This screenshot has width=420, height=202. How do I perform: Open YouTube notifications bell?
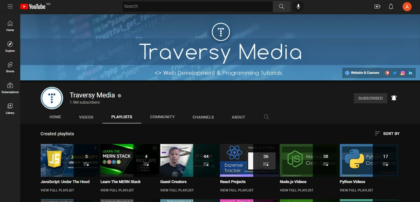coord(391,6)
